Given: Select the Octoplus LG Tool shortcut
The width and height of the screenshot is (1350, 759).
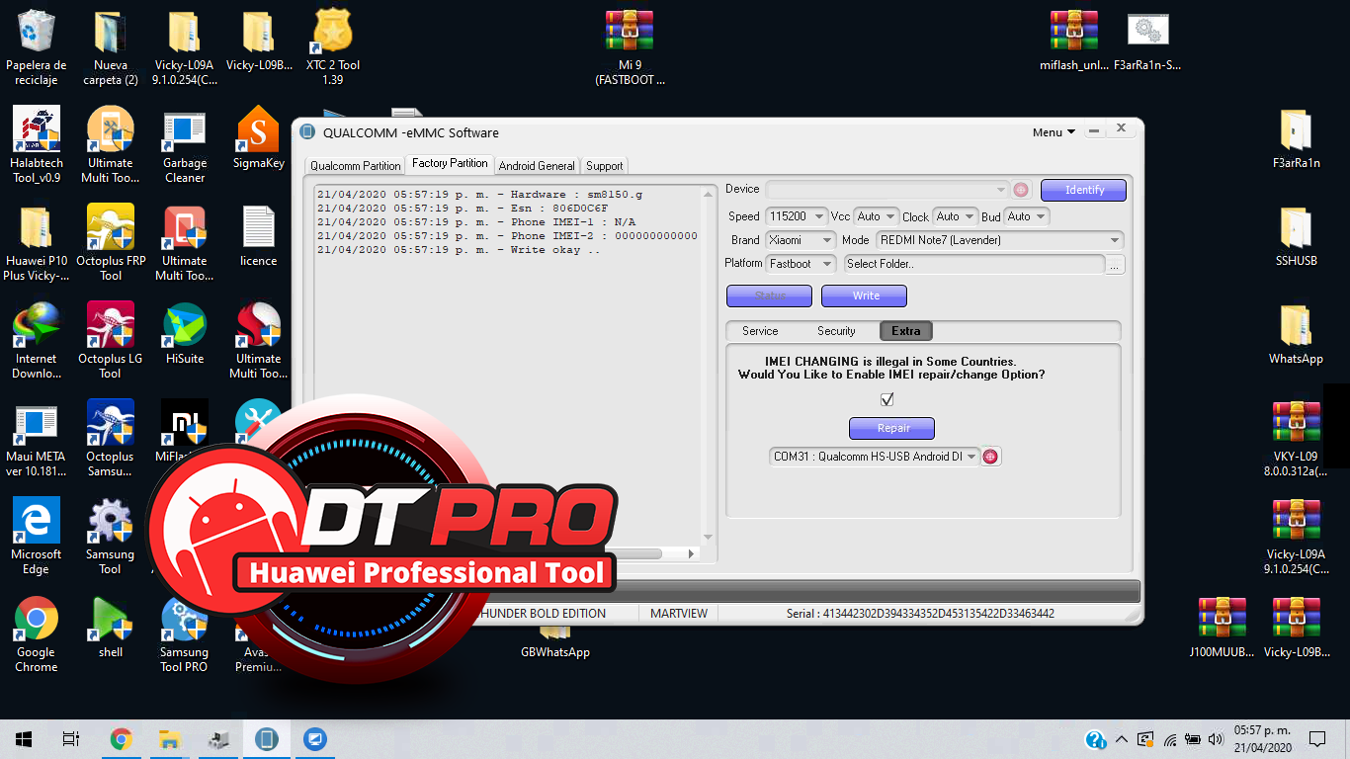Looking at the screenshot, I should (111, 341).
